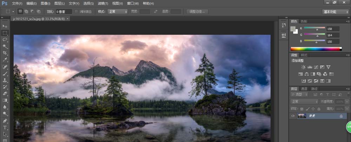Open the 样式 dropdown set to 正常
This screenshot has width=351, height=142.
pyautogui.click(x=118, y=12)
